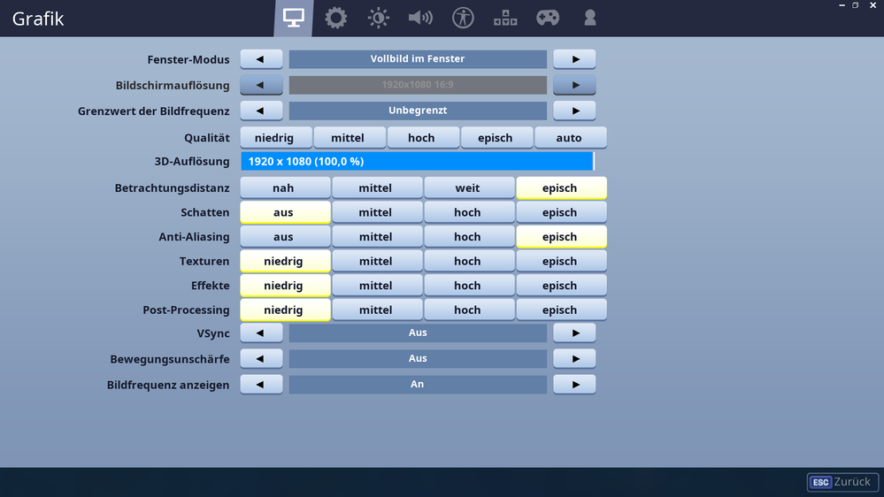884x497 pixels.
Task: Set Schatten to mittel
Action: coord(375,212)
